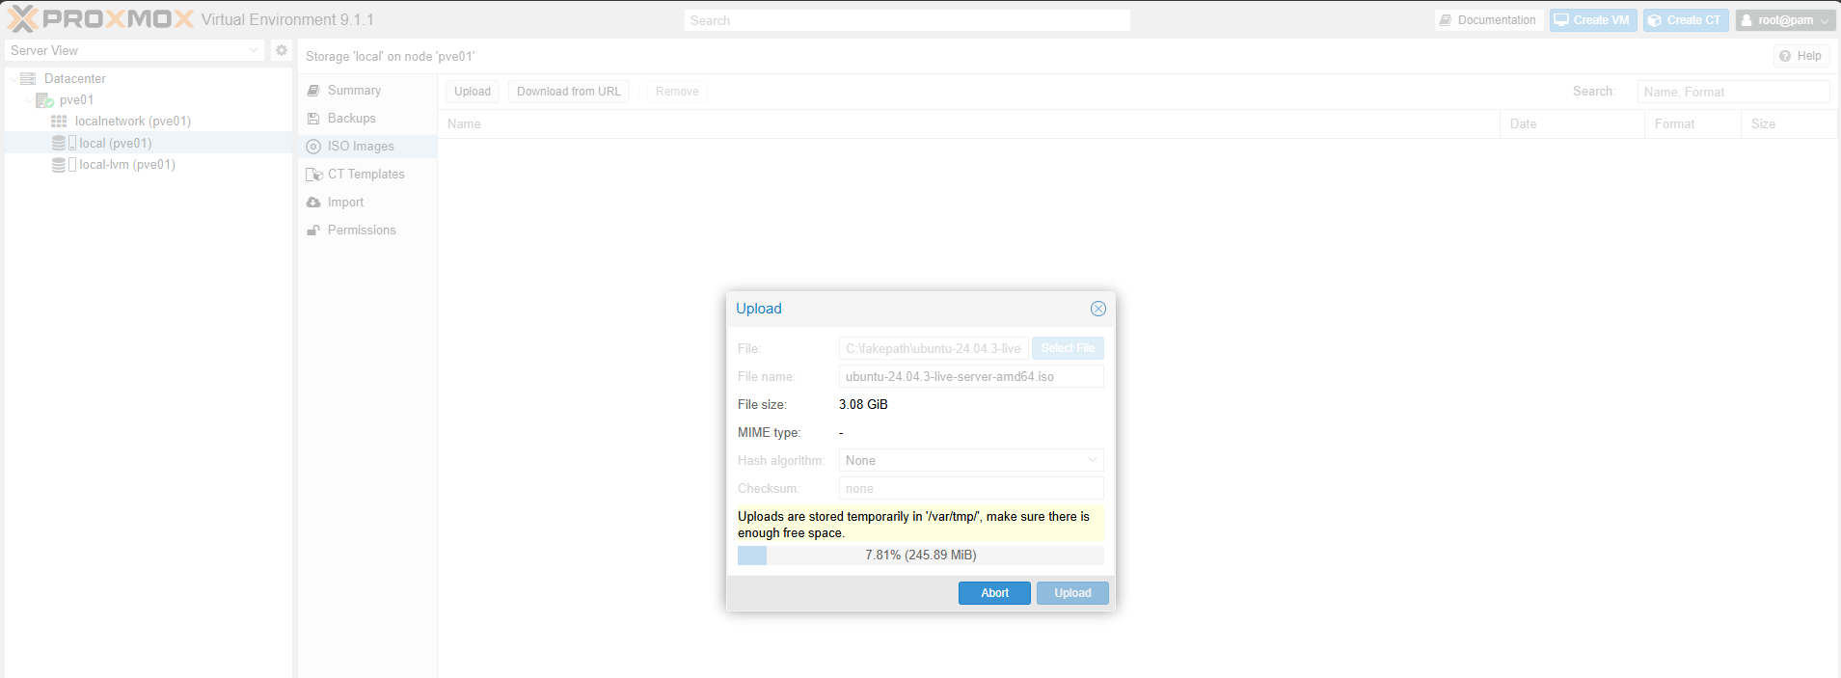Open the CT Templates tab
Image resolution: width=1841 pixels, height=678 pixels.
pyautogui.click(x=367, y=175)
